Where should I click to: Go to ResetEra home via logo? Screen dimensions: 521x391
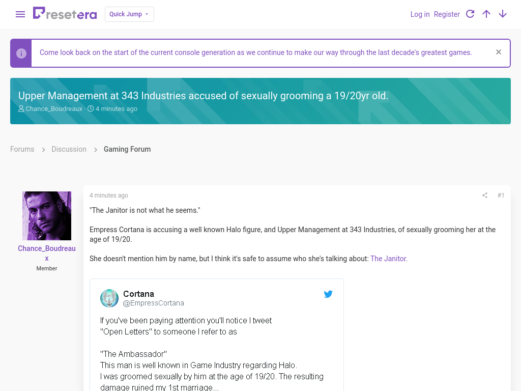coord(65,14)
